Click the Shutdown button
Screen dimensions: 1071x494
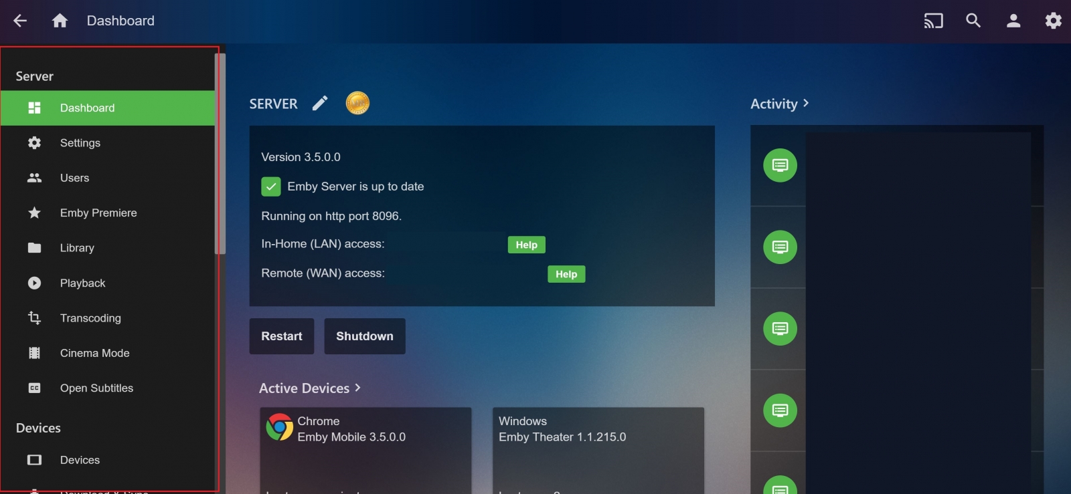[x=365, y=336]
